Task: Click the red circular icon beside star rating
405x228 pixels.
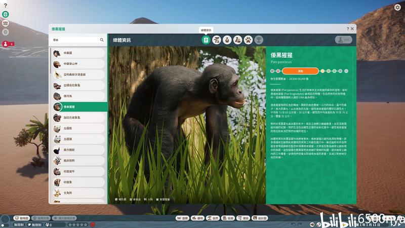Action: (93, 224)
